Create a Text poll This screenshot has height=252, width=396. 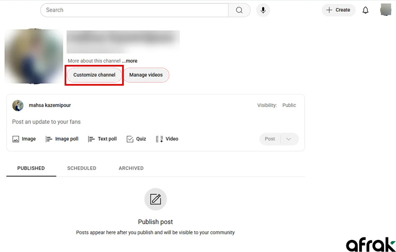103,139
